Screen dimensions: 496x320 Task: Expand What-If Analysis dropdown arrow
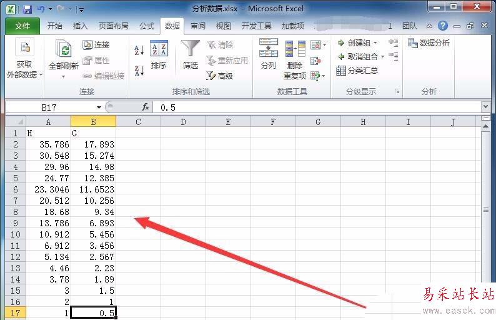tap(323, 76)
